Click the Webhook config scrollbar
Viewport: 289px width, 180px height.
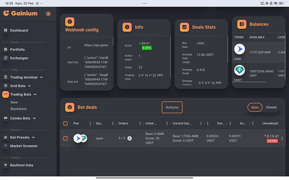pyautogui.click(x=113, y=41)
